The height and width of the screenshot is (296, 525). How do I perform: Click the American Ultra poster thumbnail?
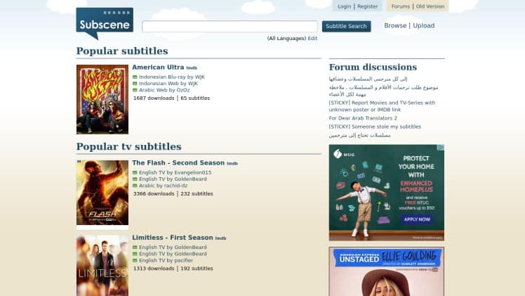(x=102, y=99)
